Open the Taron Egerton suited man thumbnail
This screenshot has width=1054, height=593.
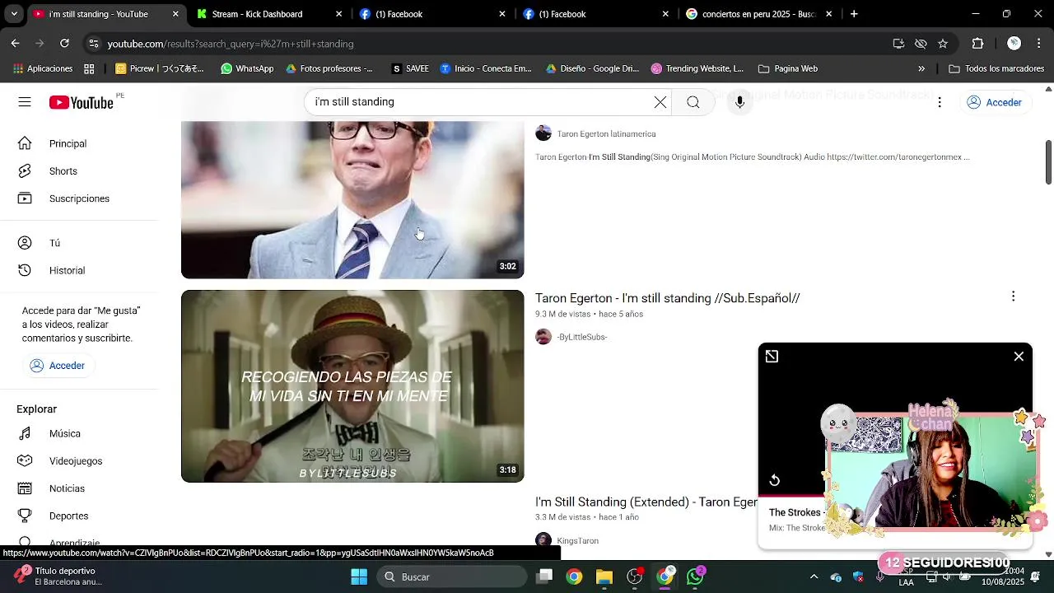pos(352,200)
